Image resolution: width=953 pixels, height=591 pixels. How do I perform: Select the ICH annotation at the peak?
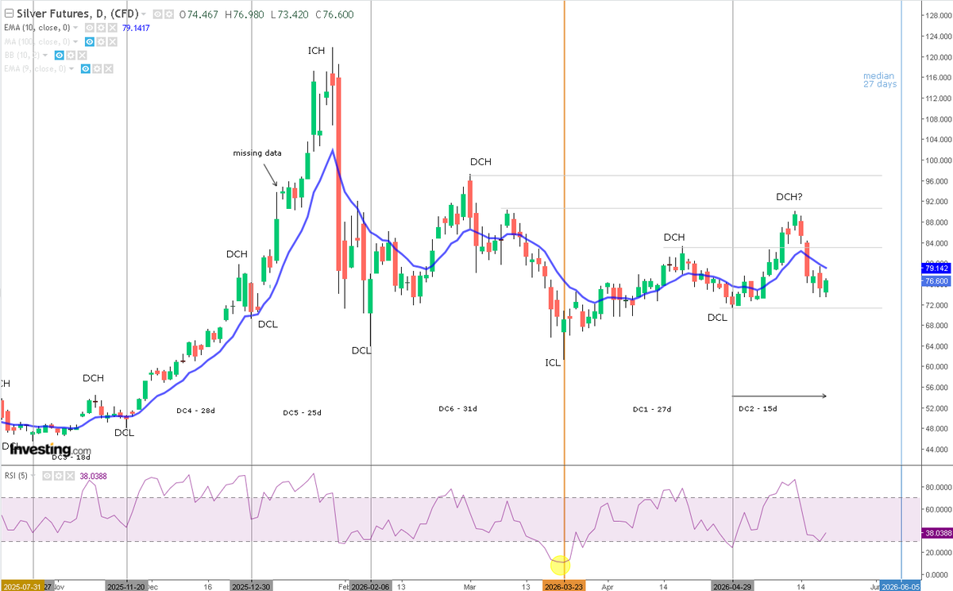(317, 51)
